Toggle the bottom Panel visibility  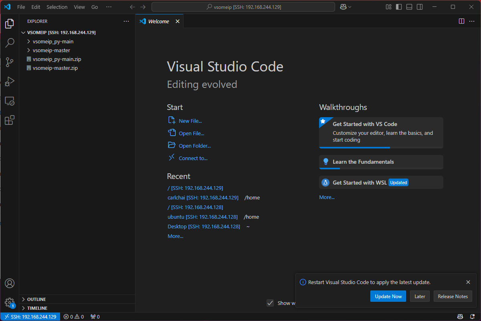click(409, 7)
